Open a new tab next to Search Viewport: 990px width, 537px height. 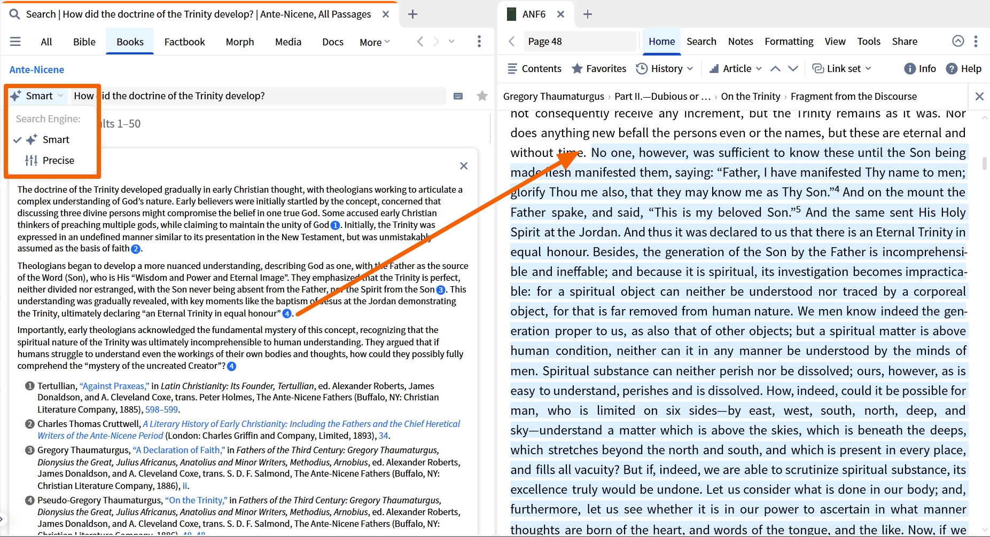(x=412, y=14)
